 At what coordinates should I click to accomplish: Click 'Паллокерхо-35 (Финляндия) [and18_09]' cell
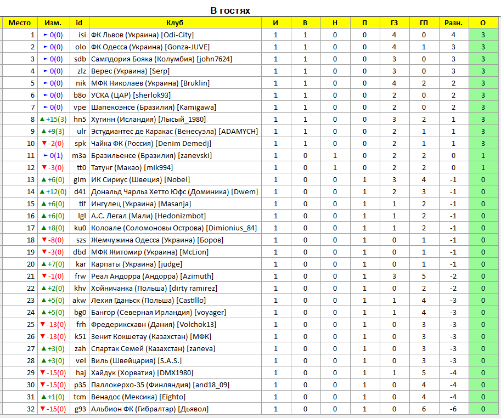(x=175, y=385)
